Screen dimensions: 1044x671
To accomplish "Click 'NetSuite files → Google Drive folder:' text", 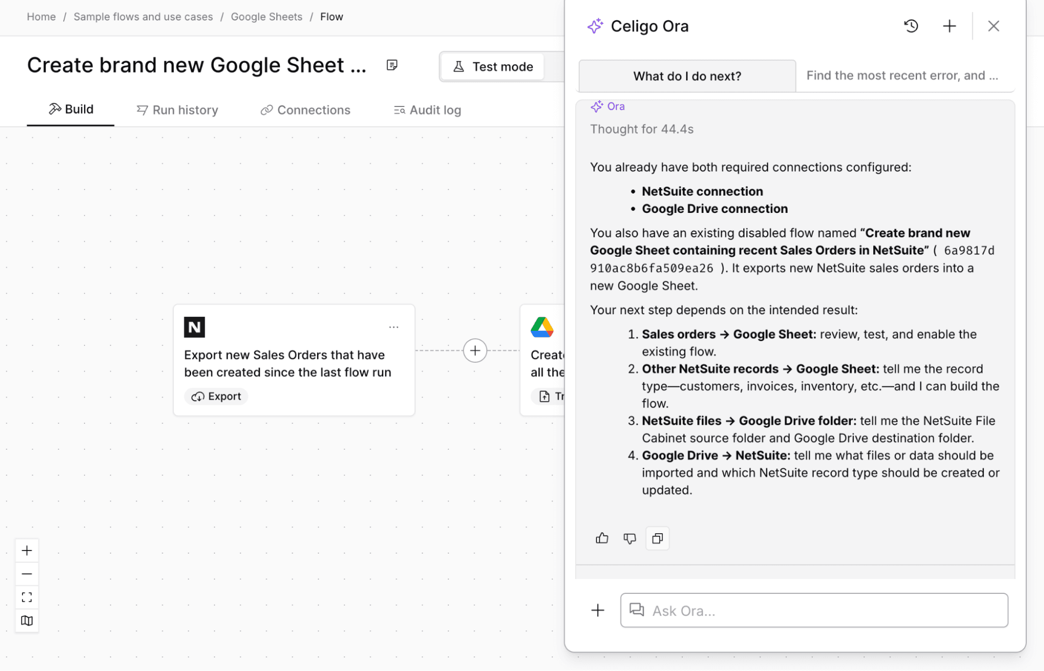I will tap(749, 421).
